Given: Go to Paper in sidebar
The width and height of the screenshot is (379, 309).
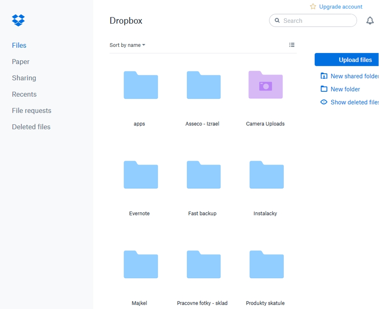Looking at the screenshot, I should click(x=21, y=62).
